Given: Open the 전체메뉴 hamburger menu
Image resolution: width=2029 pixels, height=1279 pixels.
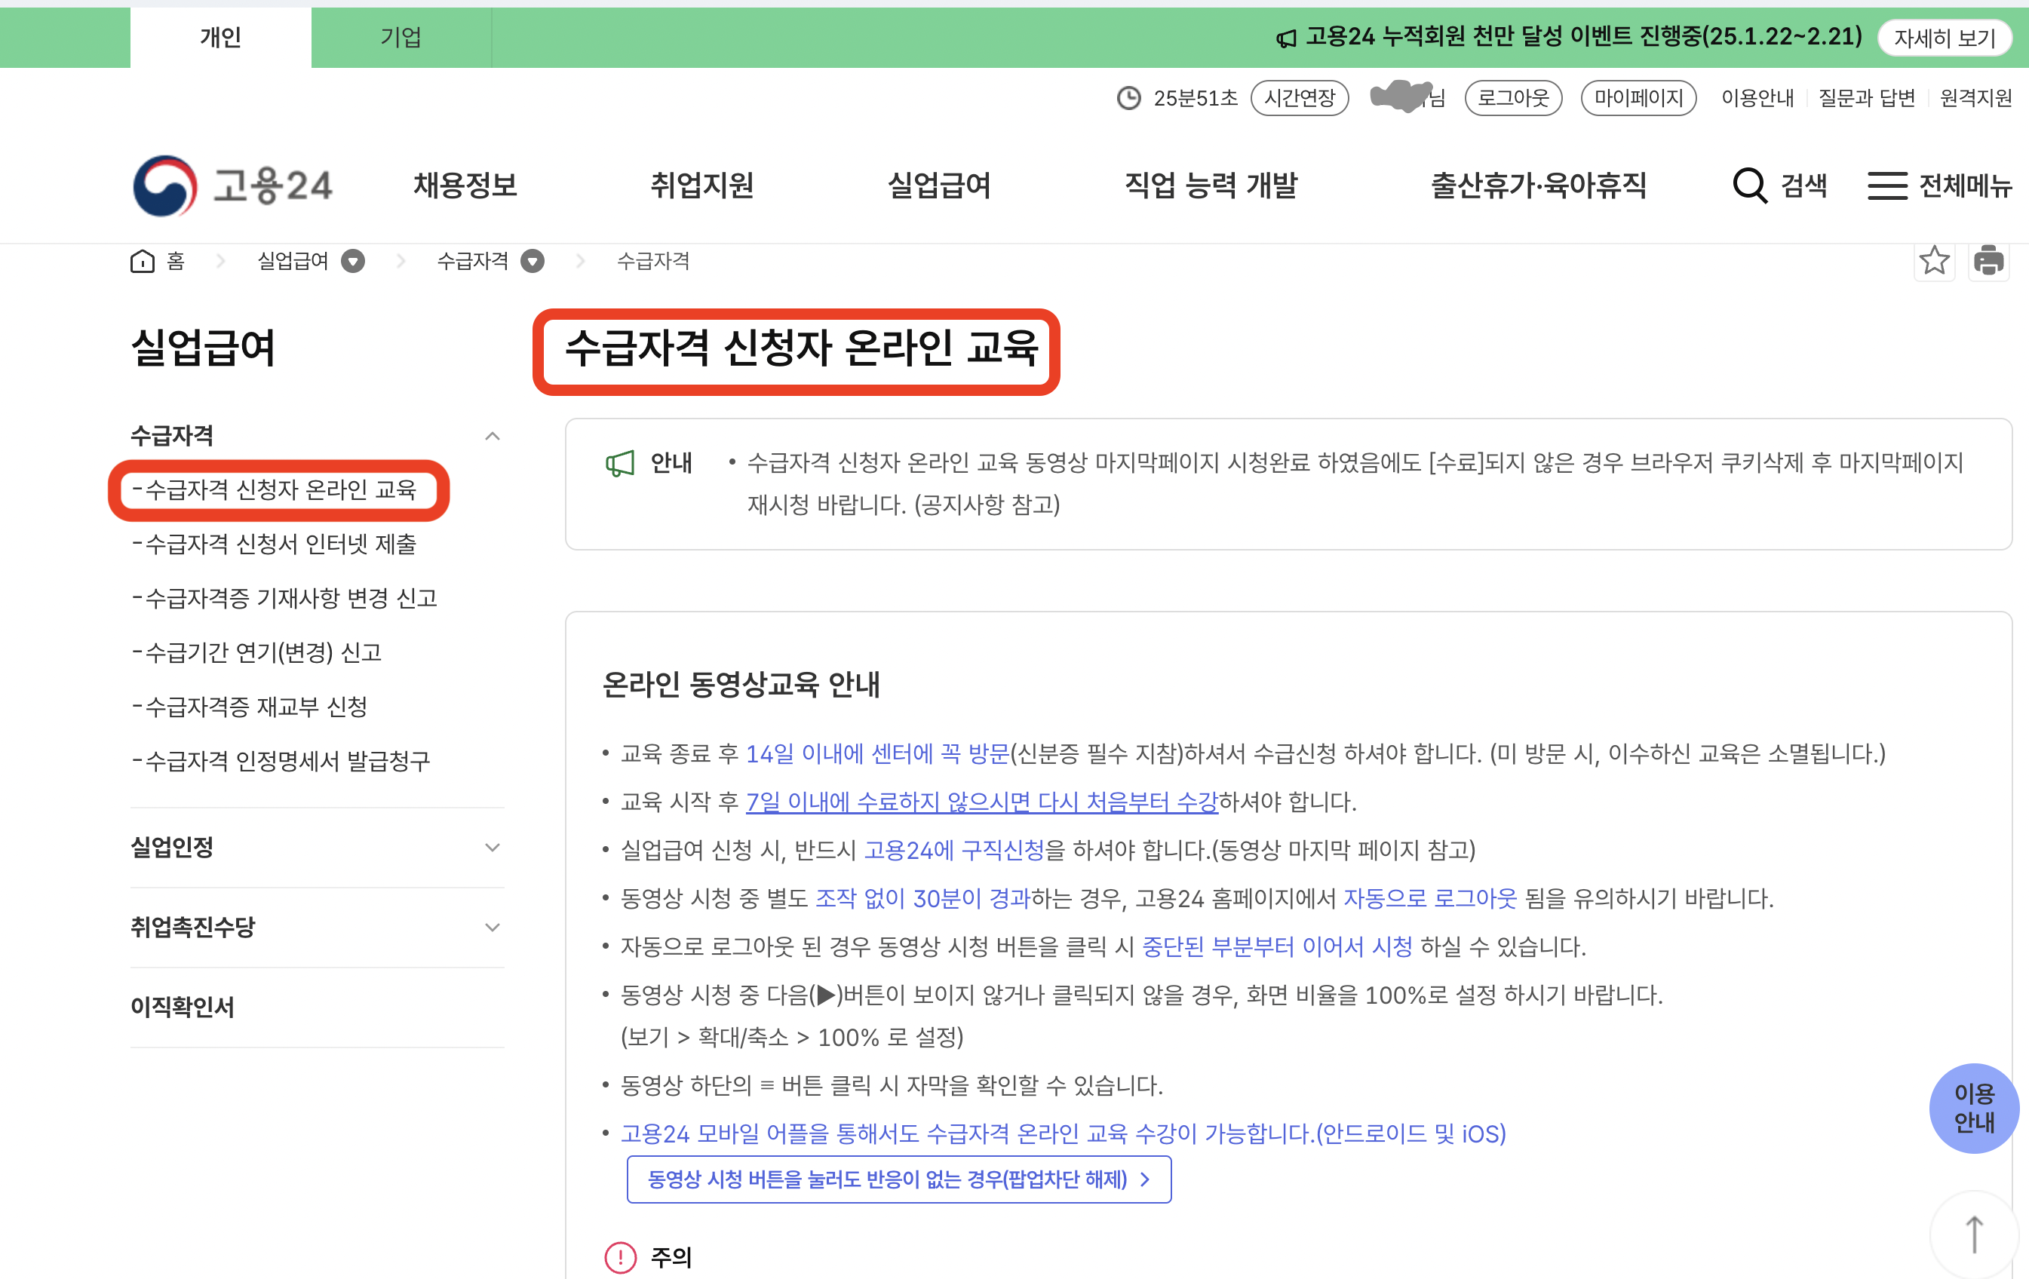Looking at the screenshot, I should [1887, 186].
